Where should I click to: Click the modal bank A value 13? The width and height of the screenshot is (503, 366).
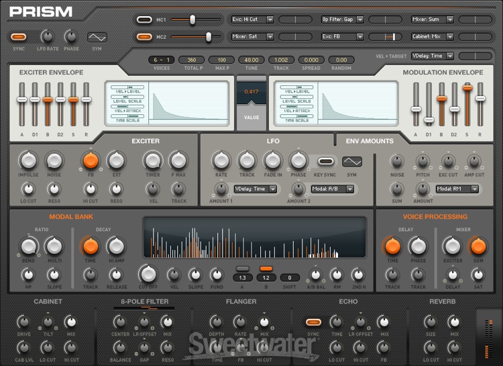pos(242,277)
